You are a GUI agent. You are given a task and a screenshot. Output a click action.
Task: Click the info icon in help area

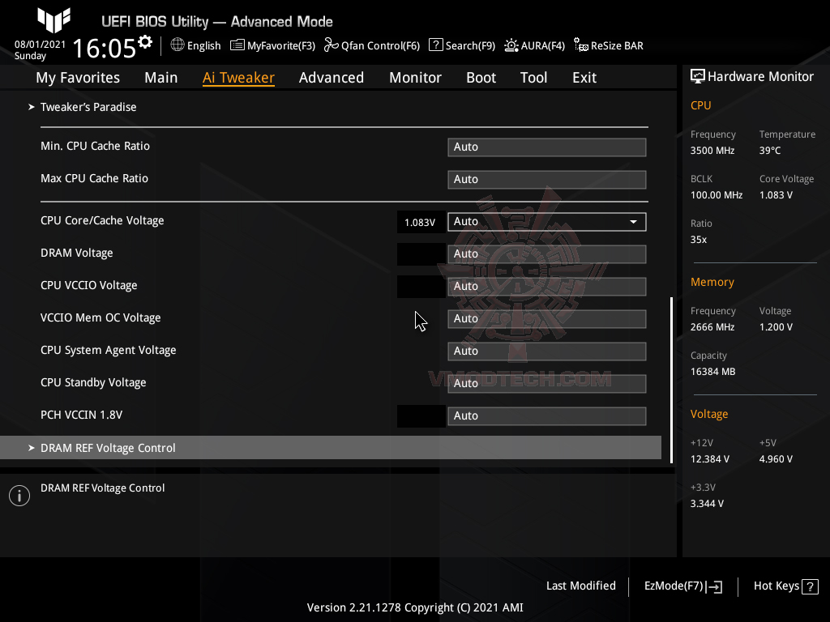(x=19, y=496)
